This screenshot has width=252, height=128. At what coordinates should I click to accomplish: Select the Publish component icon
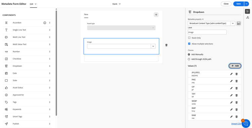point(6,124)
